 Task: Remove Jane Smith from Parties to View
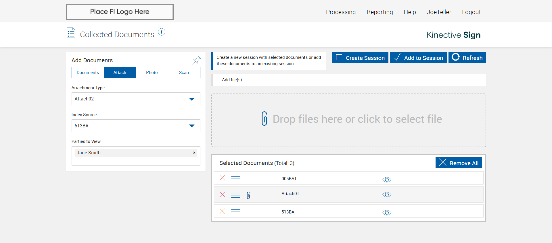(x=194, y=153)
